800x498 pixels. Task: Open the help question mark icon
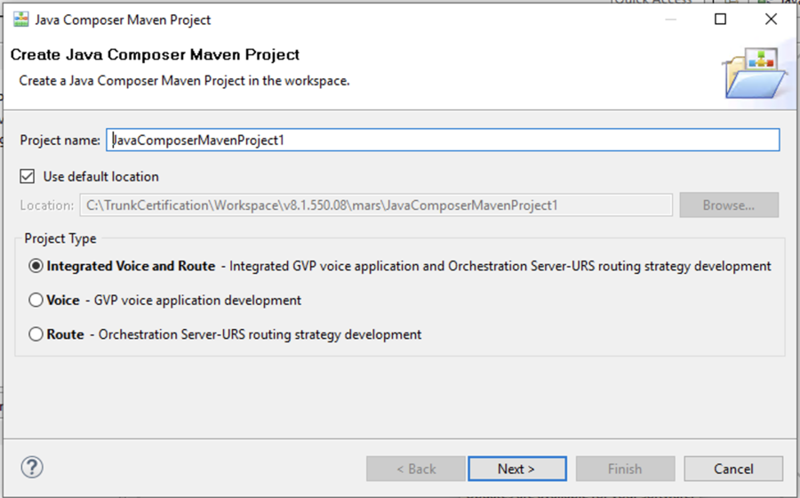(32, 468)
